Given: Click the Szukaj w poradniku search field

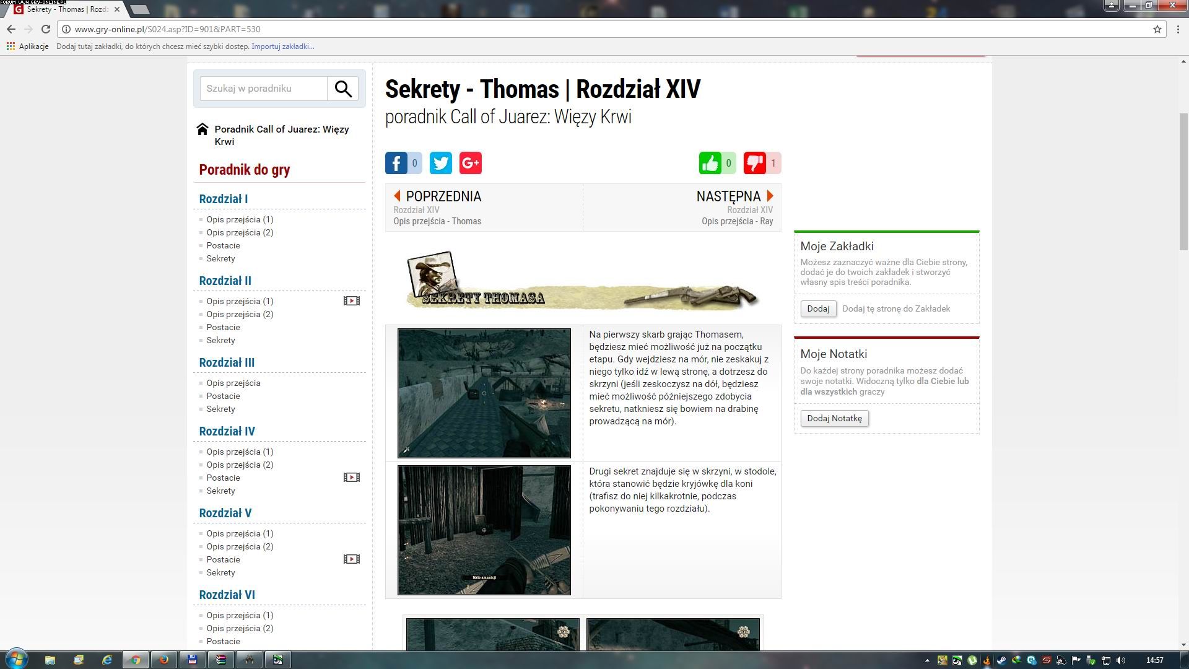Looking at the screenshot, I should pyautogui.click(x=263, y=89).
